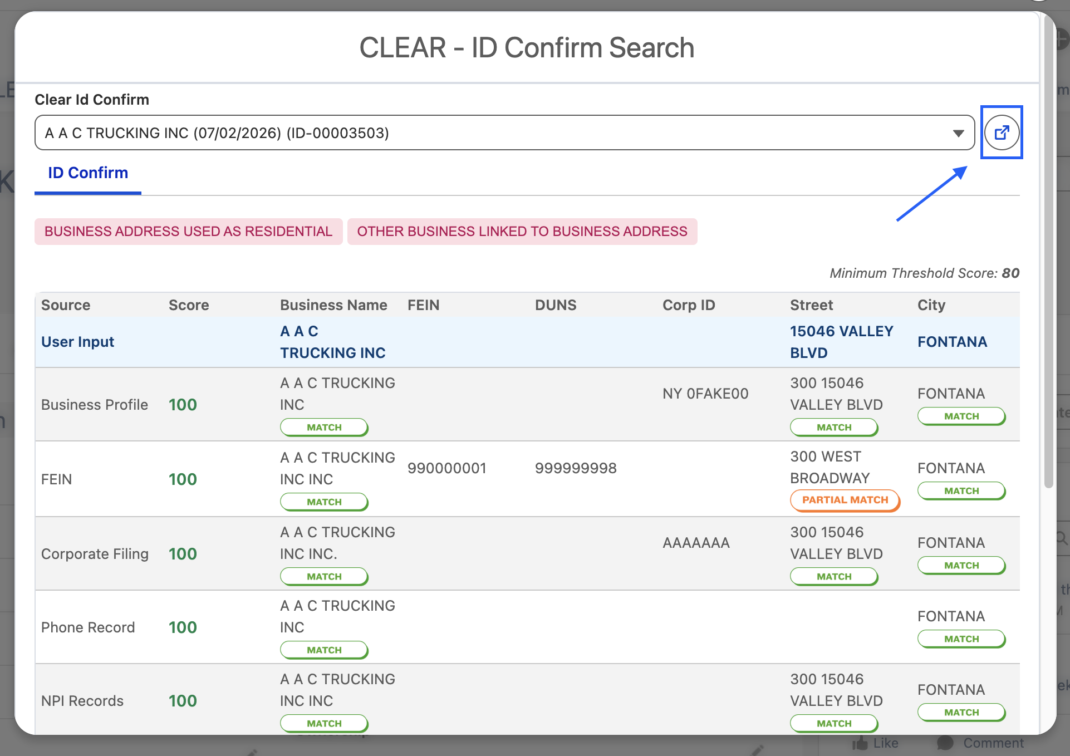Select the FEIN source row label
Screen dimensions: 1070x756
click(x=56, y=479)
